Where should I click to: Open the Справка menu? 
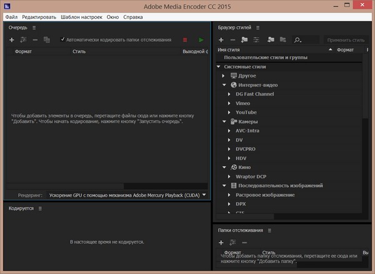[133, 17]
